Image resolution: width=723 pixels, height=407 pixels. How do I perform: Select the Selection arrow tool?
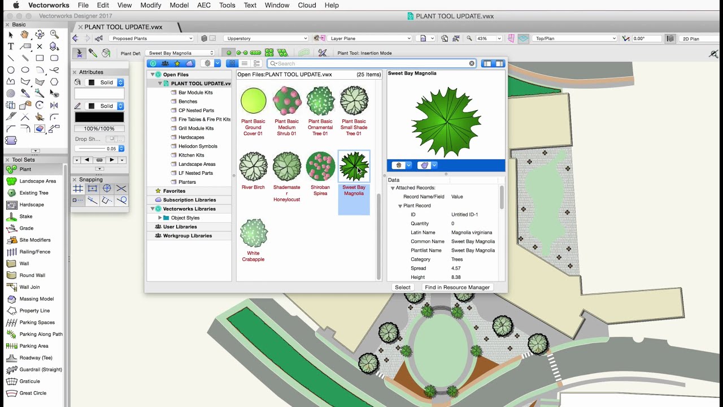pyautogui.click(x=11, y=34)
